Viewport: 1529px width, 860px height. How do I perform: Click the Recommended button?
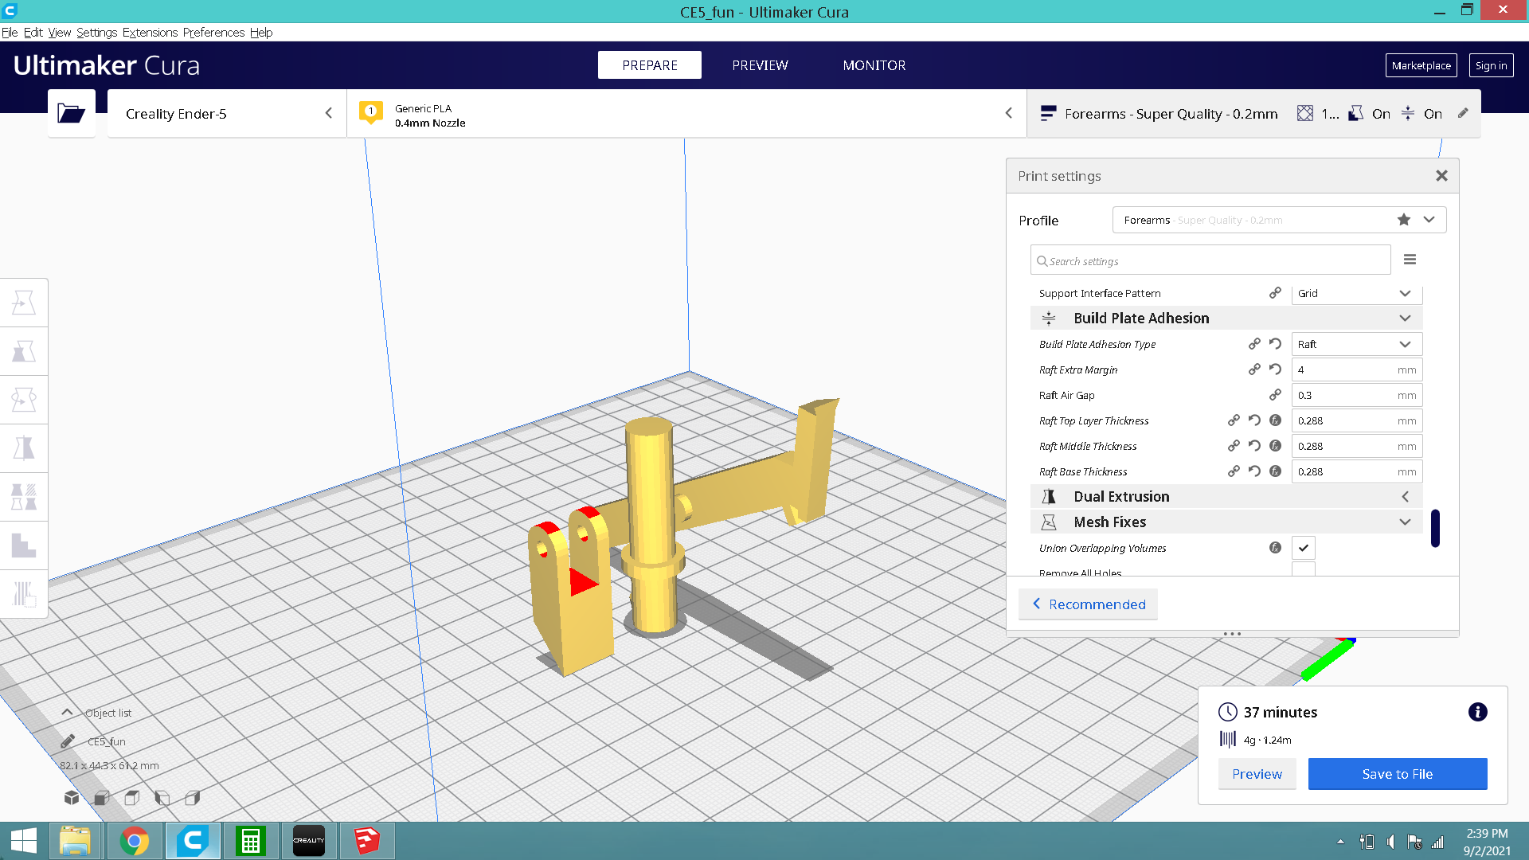click(x=1089, y=604)
